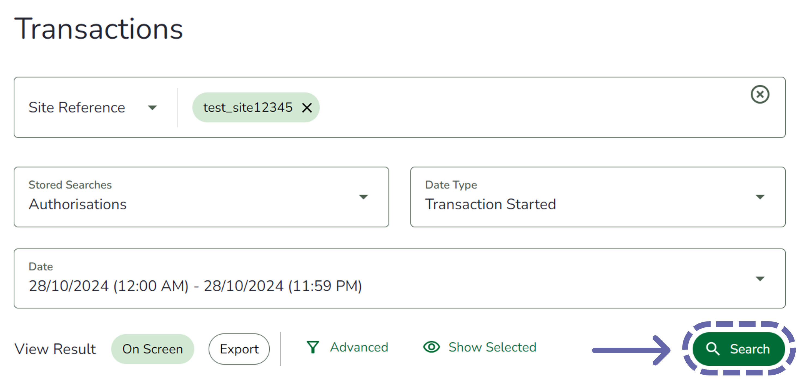Viewport: 797px width, 379px height.
Task: Click the eye icon beside Show Selected
Action: coord(431,347)
